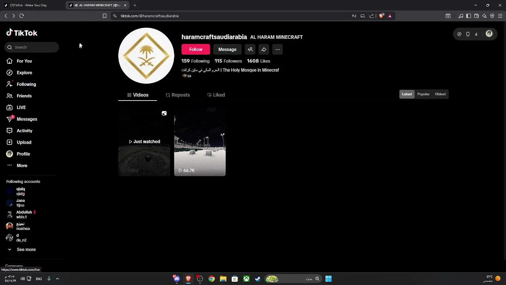Open the Just watched video thumbnail

(144, 142)
